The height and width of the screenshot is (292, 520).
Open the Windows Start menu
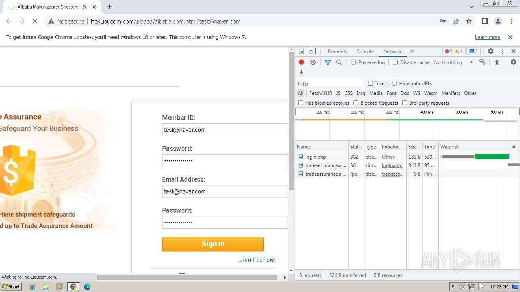(11, 287)
